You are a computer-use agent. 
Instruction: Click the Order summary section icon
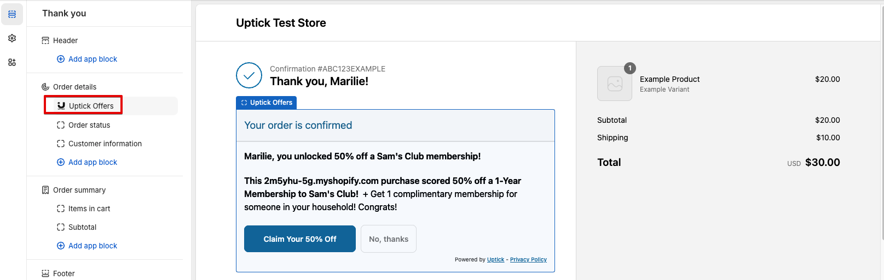pos(45,190)
